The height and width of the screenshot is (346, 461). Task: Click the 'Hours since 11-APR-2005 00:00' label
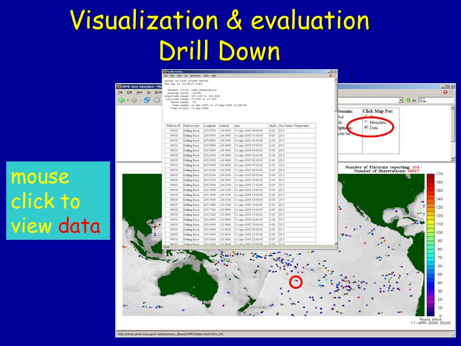(430, 321)
